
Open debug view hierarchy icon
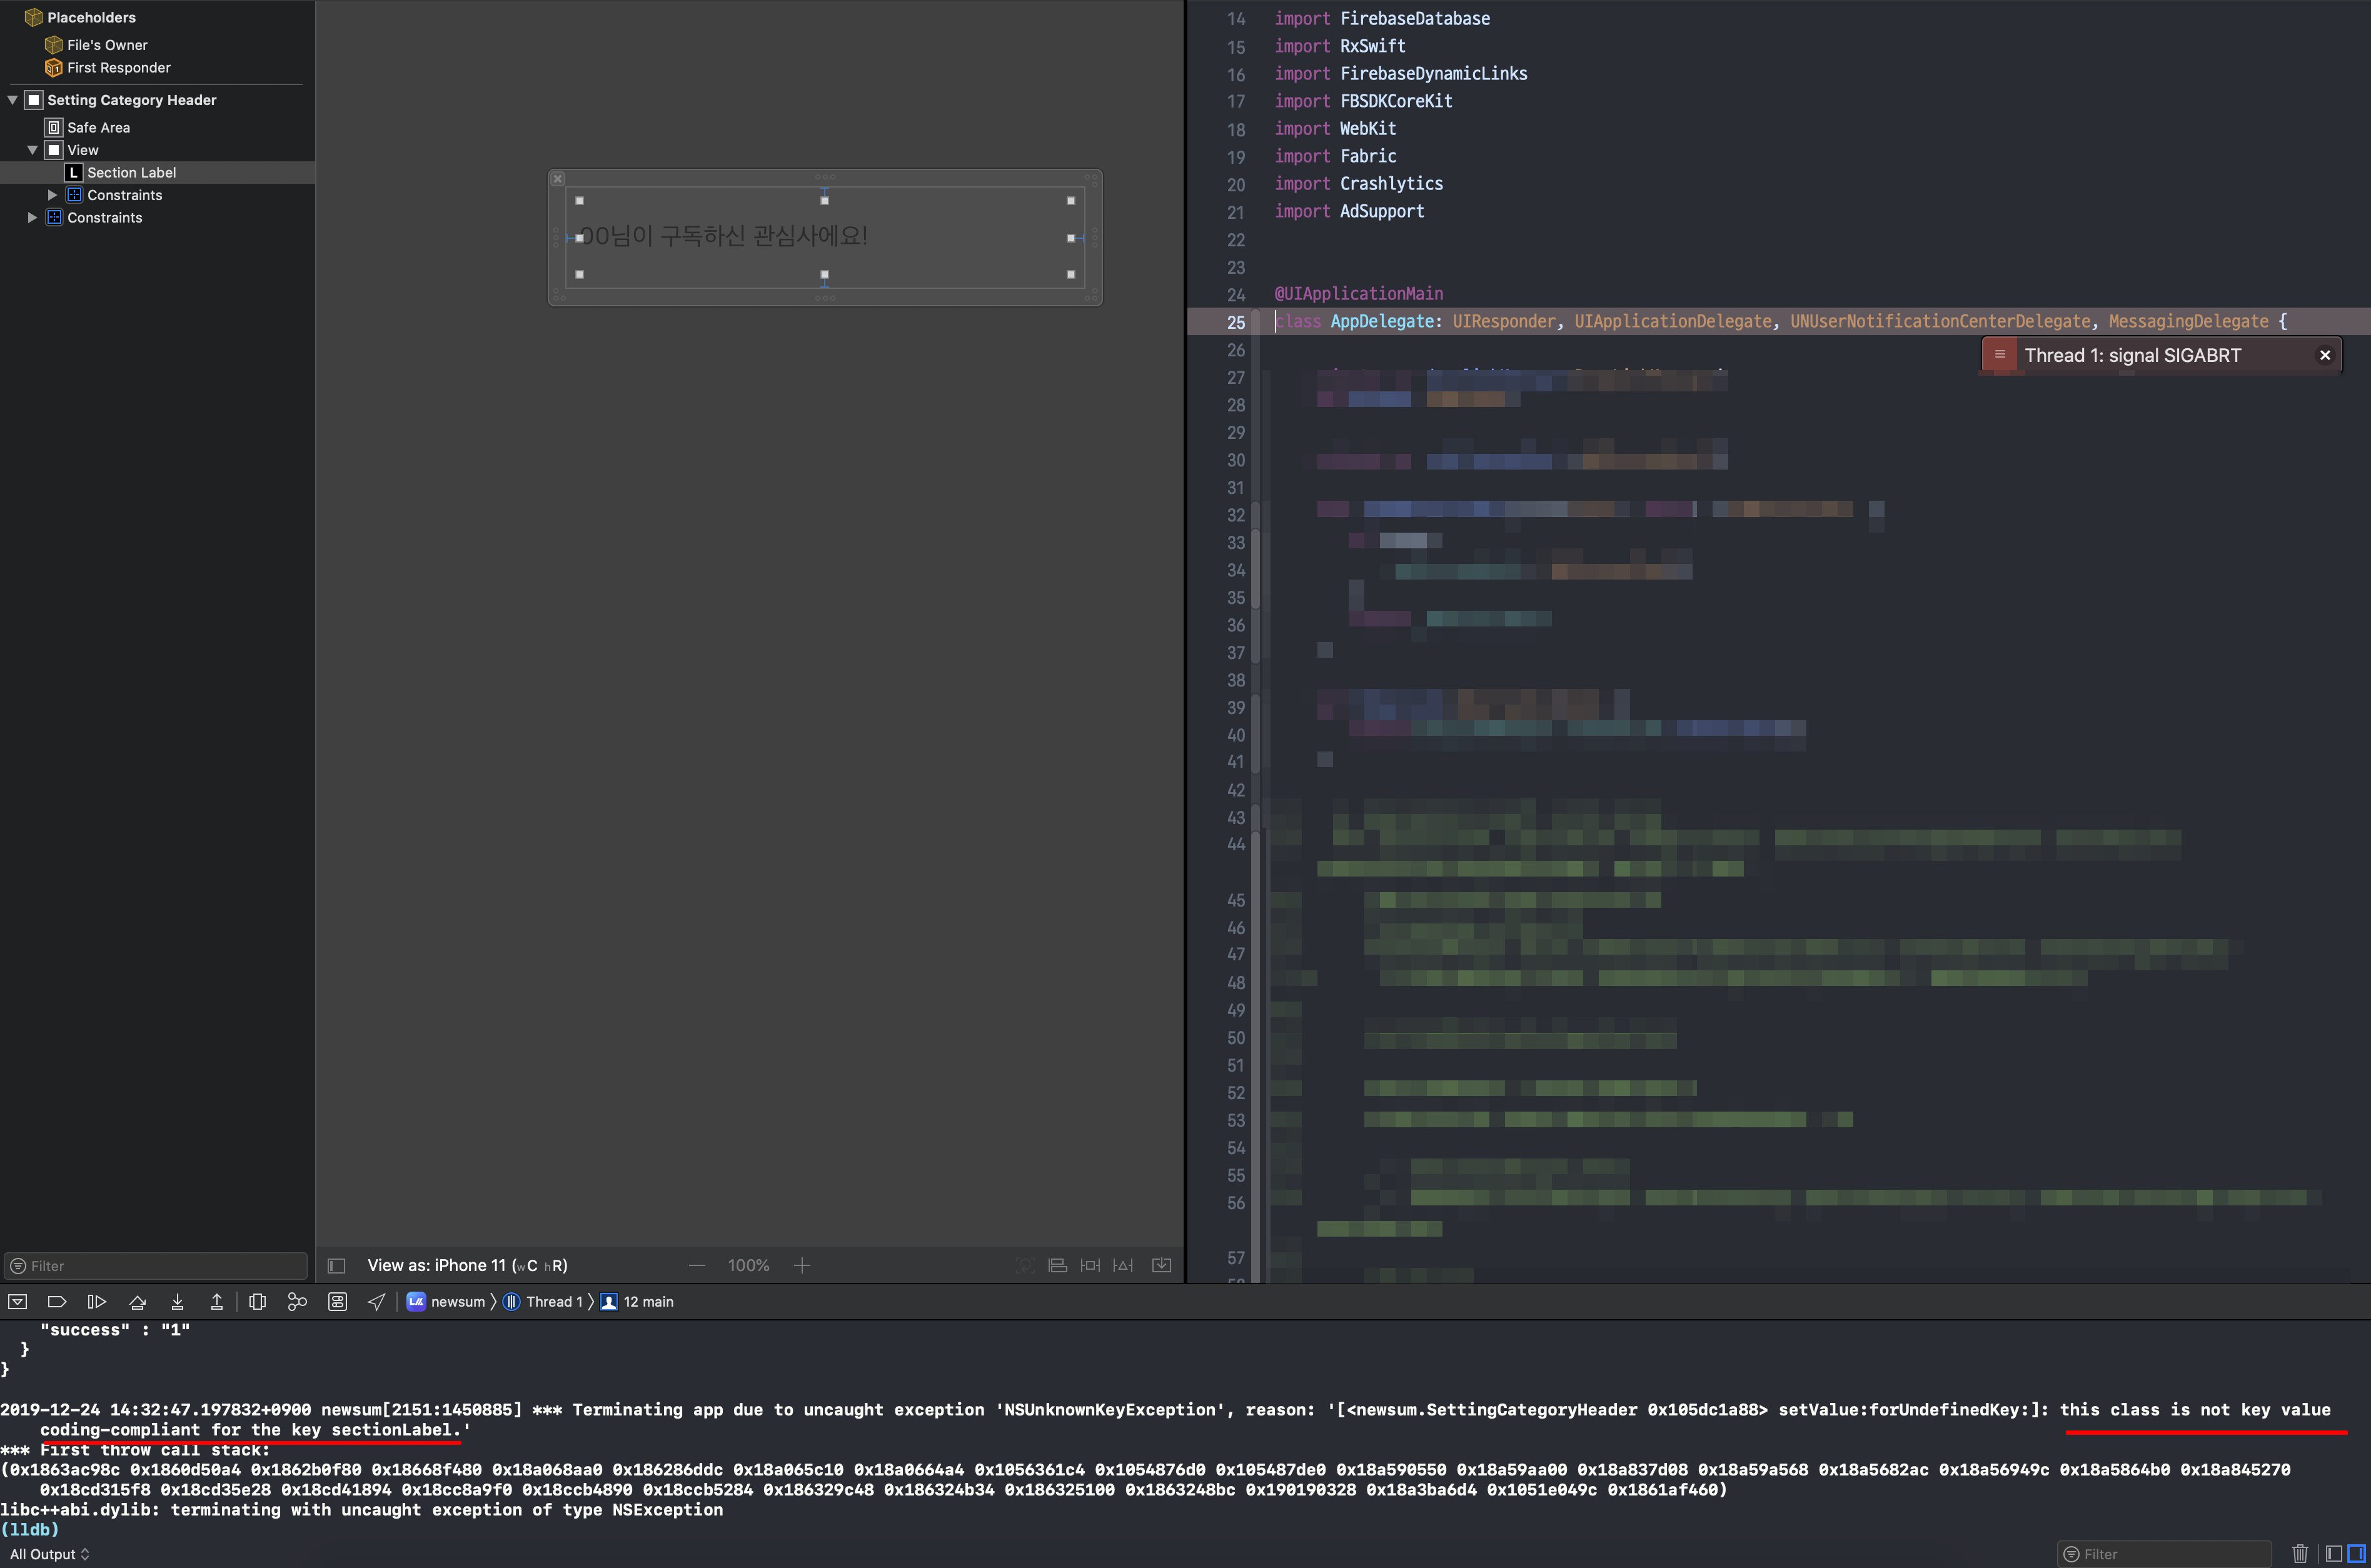pos(257,1301)
